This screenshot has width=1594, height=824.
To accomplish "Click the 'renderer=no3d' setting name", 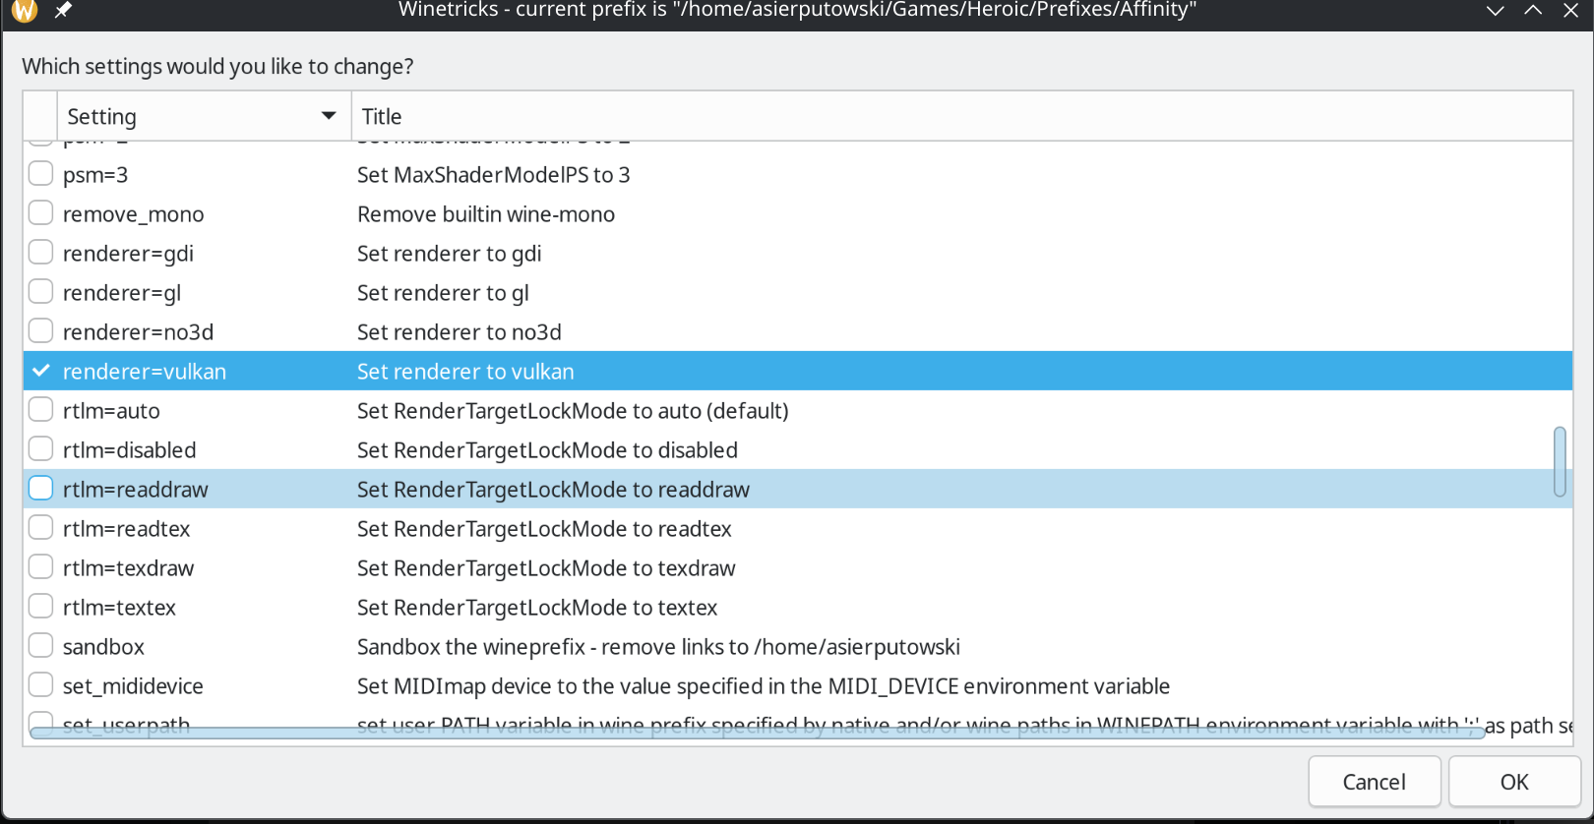I will 139,332.
